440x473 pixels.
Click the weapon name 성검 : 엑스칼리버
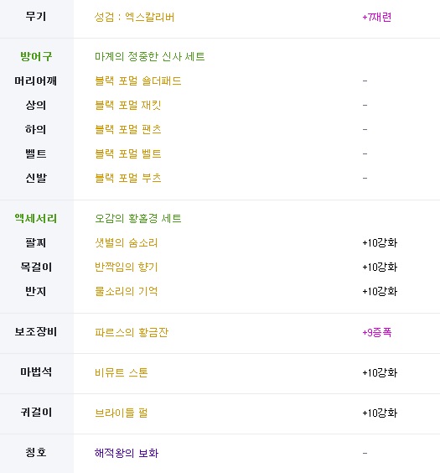[x=134, y=18]
